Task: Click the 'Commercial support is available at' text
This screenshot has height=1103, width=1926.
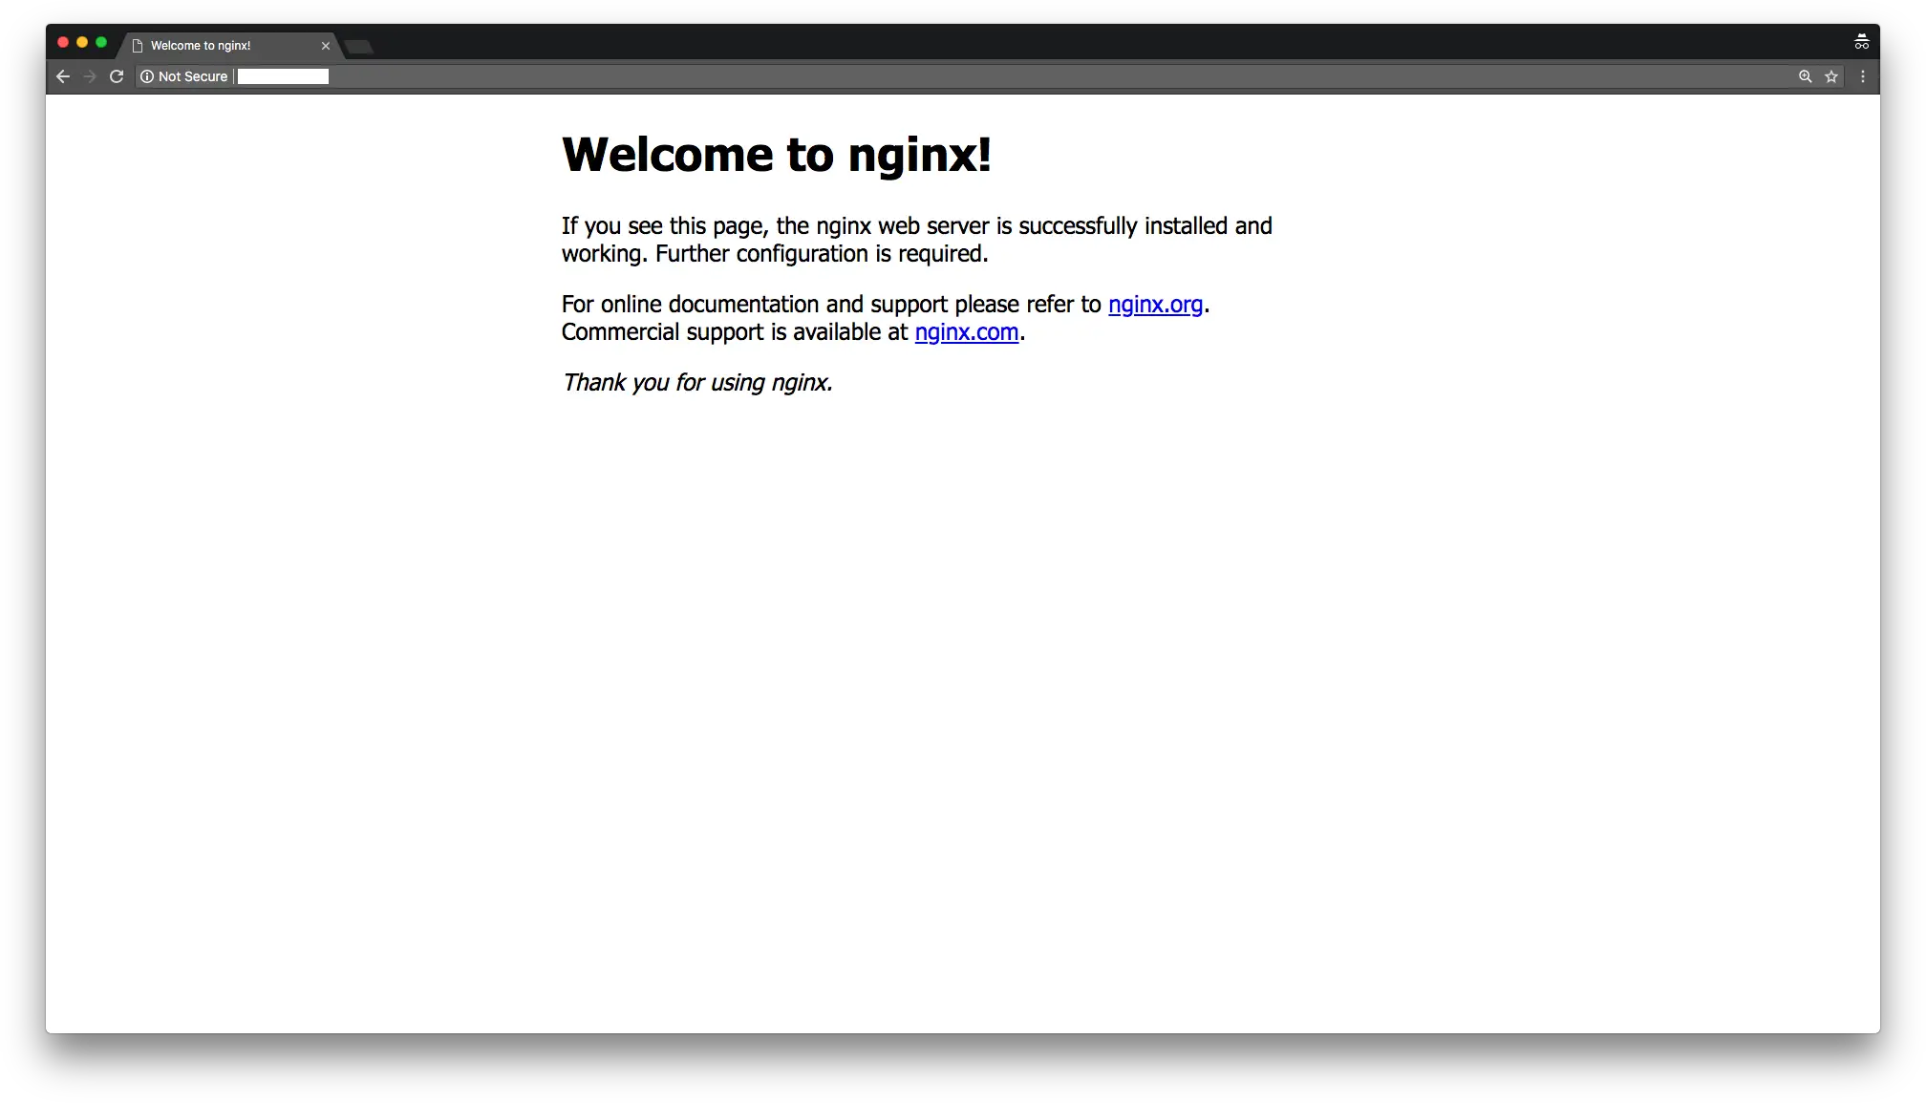Action: 735,332
